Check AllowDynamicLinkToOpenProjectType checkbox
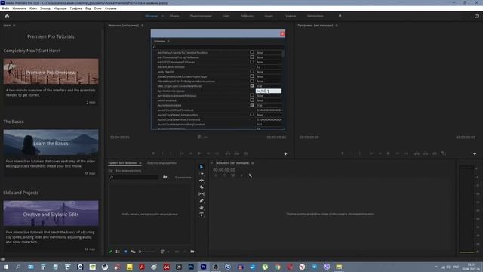This screenshot has width=483, height=272. (252, 76)
